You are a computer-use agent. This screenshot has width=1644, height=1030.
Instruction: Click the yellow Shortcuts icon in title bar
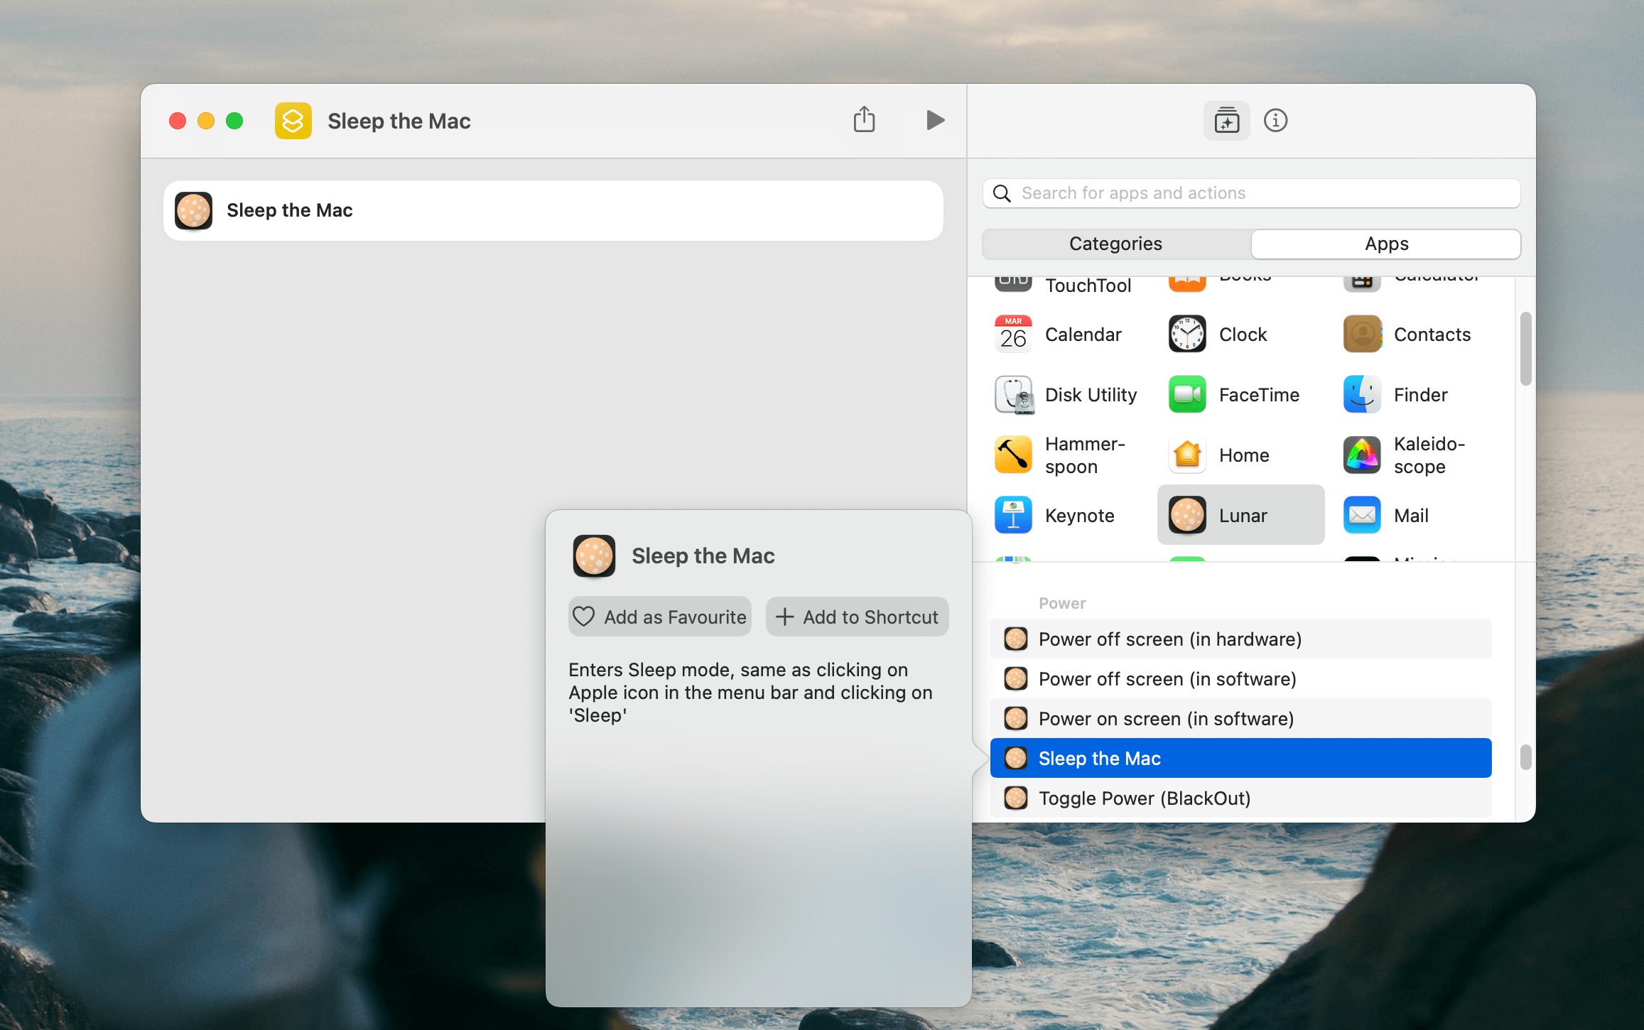pyautogui.click(x=293, y=121)
